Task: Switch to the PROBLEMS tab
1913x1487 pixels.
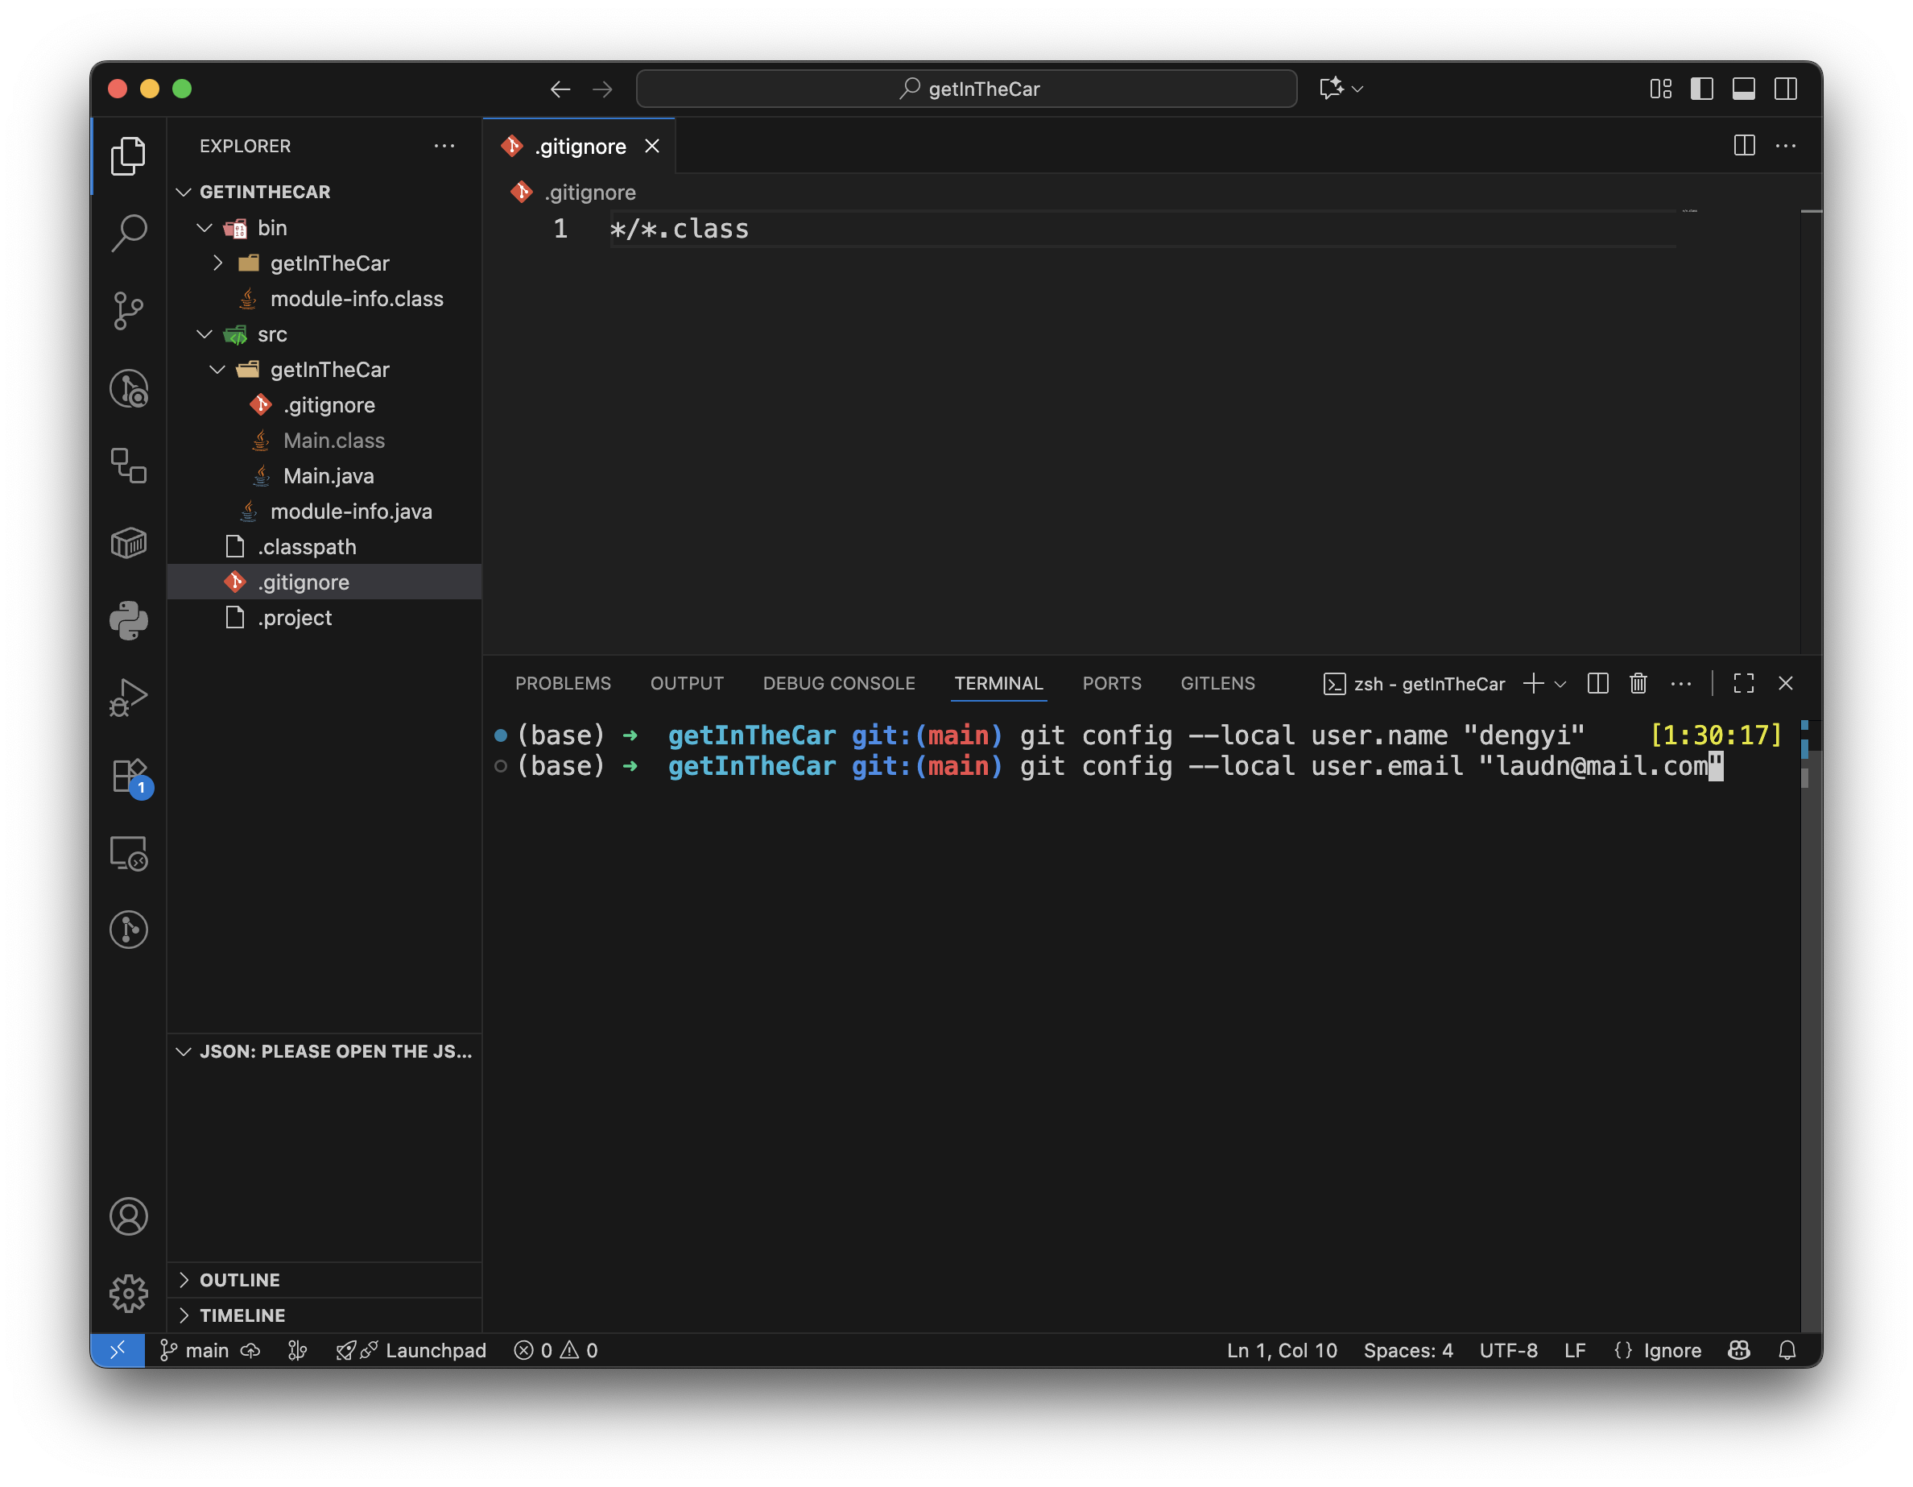Action: (x=562, y=683)
